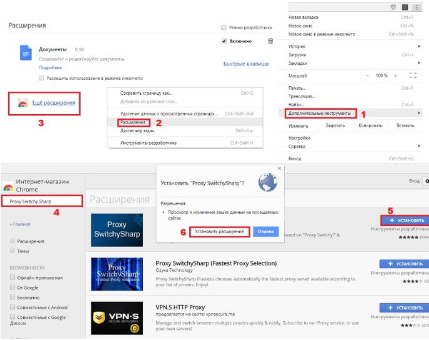This screenshot has height=340, width=429.
Task: Delete the Документы extension via trash icon
Action: pyautogui.click(x=270, y=41)
